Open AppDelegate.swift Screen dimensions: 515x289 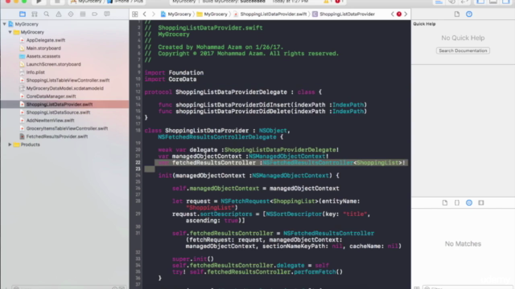pos(46,40)
